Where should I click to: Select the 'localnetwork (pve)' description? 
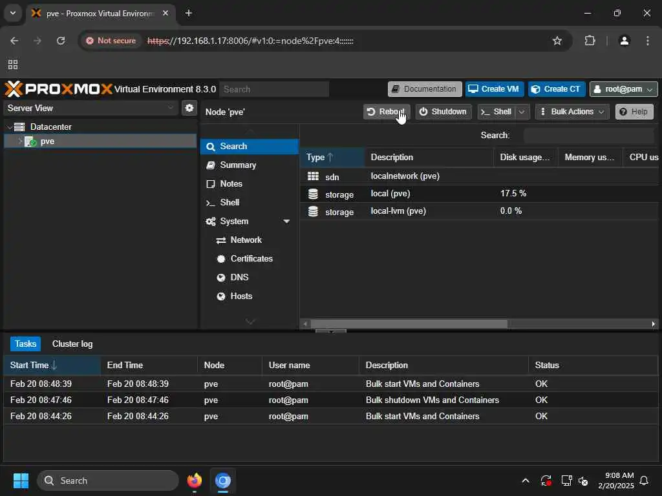pyautogui.click(x=405, y=176)
